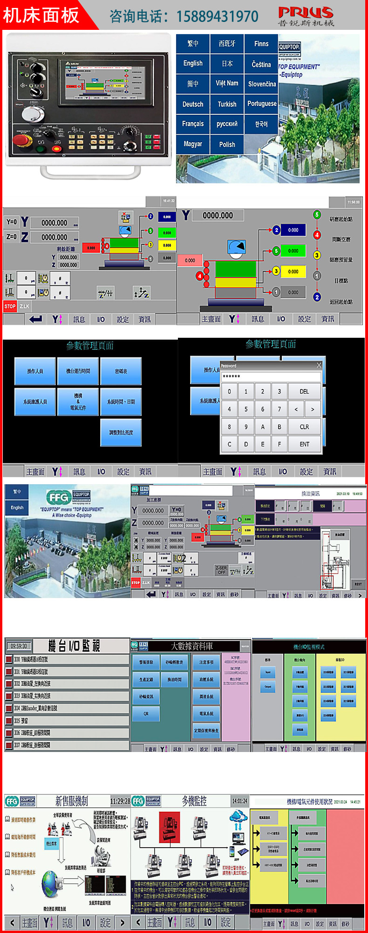Screen dimensions: 368x933
Task: Switch to 訊息 tab under the password keypad screen
Action: pos(259,472)
